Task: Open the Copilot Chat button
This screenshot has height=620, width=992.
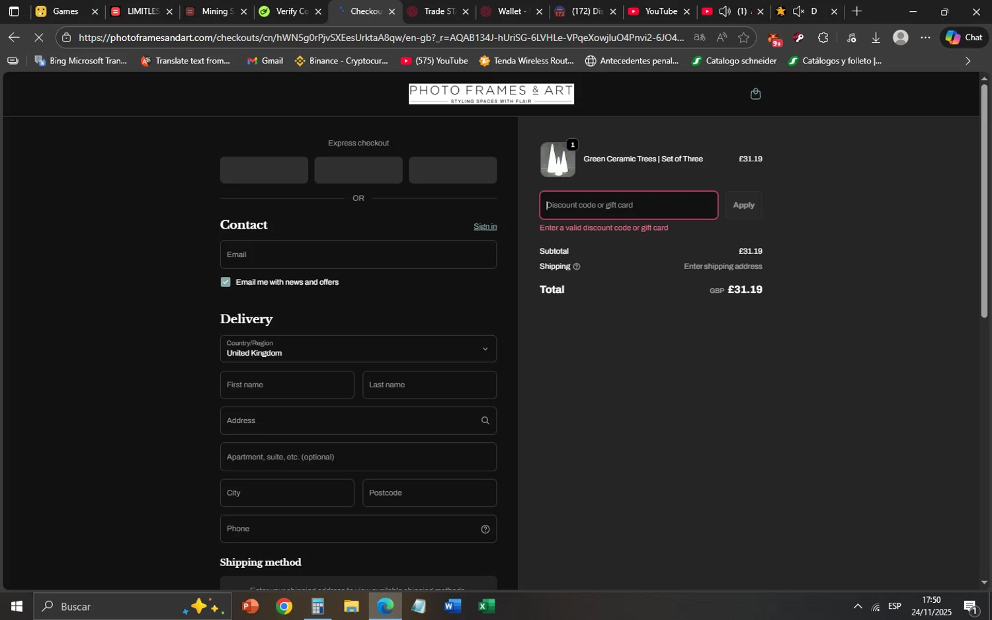Action: 964,38
